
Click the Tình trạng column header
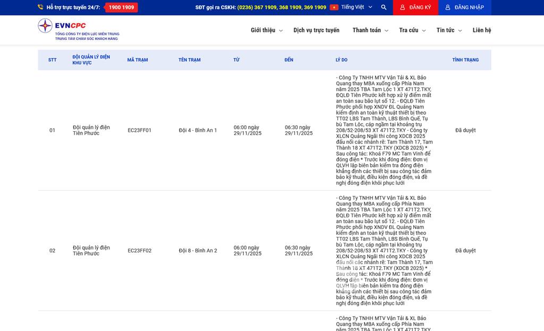(x=465, y=60)
